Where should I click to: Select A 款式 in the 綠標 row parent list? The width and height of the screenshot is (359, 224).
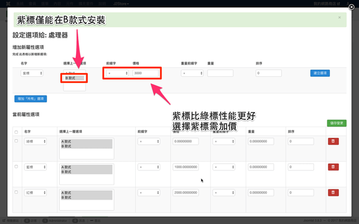(87, 142)
